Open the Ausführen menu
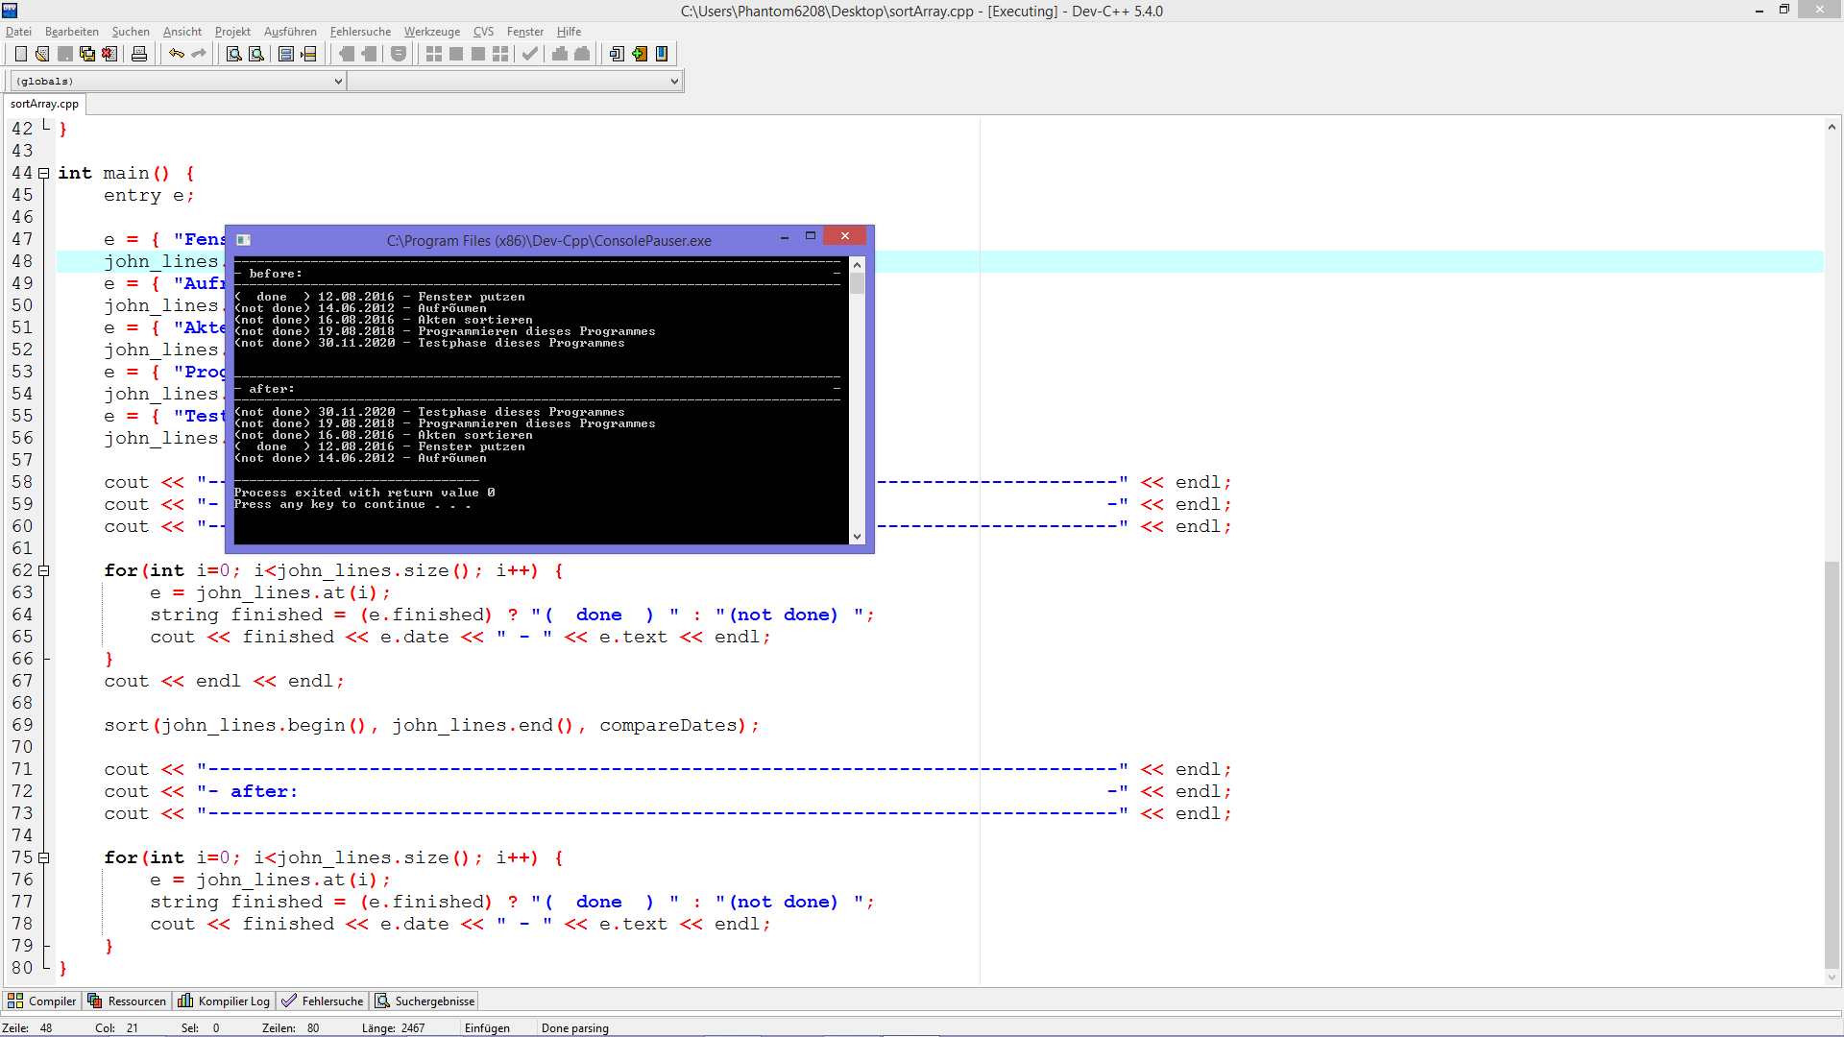The width and height of the screenshot is (1844, 1037). [x=290, y=31]
